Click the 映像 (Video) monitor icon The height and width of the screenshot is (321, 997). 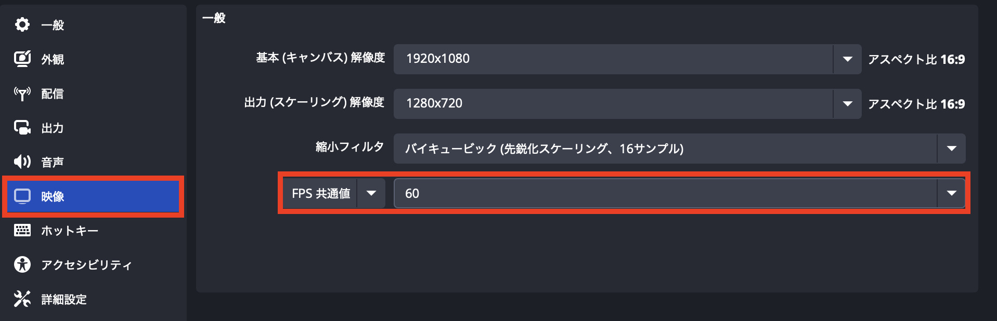click(x=22, y=197)
